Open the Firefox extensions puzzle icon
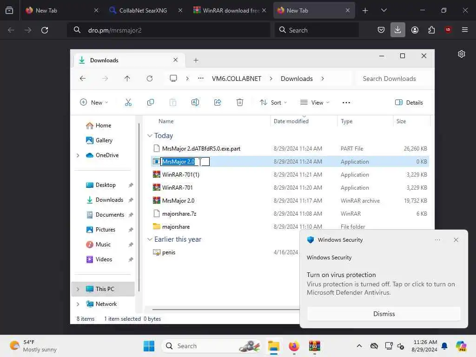 (x=431, y=30)
